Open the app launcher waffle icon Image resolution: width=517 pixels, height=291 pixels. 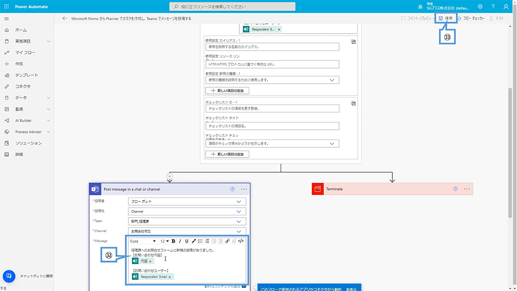coord(6,7)
